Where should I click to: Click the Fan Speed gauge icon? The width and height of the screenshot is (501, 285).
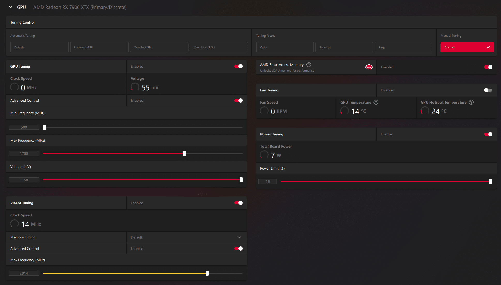click(x=264, y=111)
